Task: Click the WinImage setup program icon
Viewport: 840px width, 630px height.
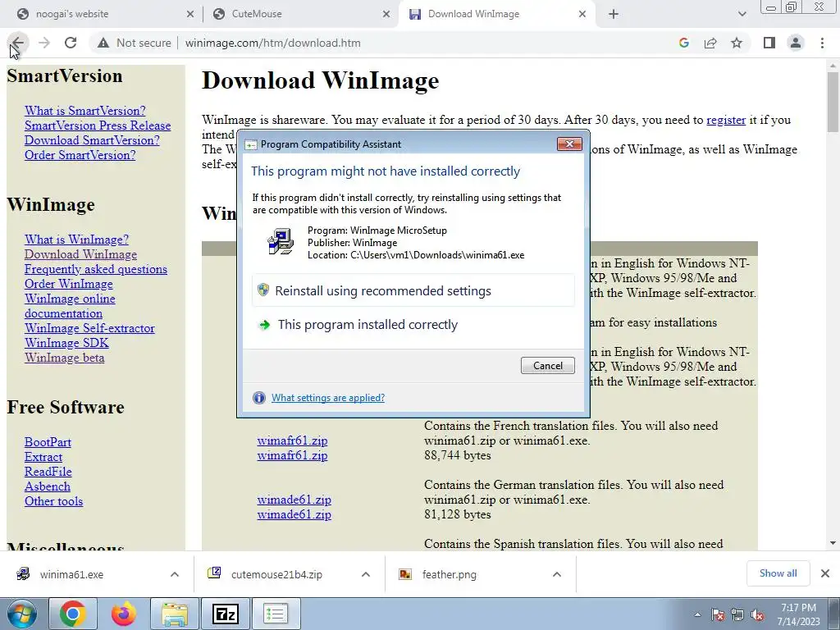Action: click(x=281, y=242)
